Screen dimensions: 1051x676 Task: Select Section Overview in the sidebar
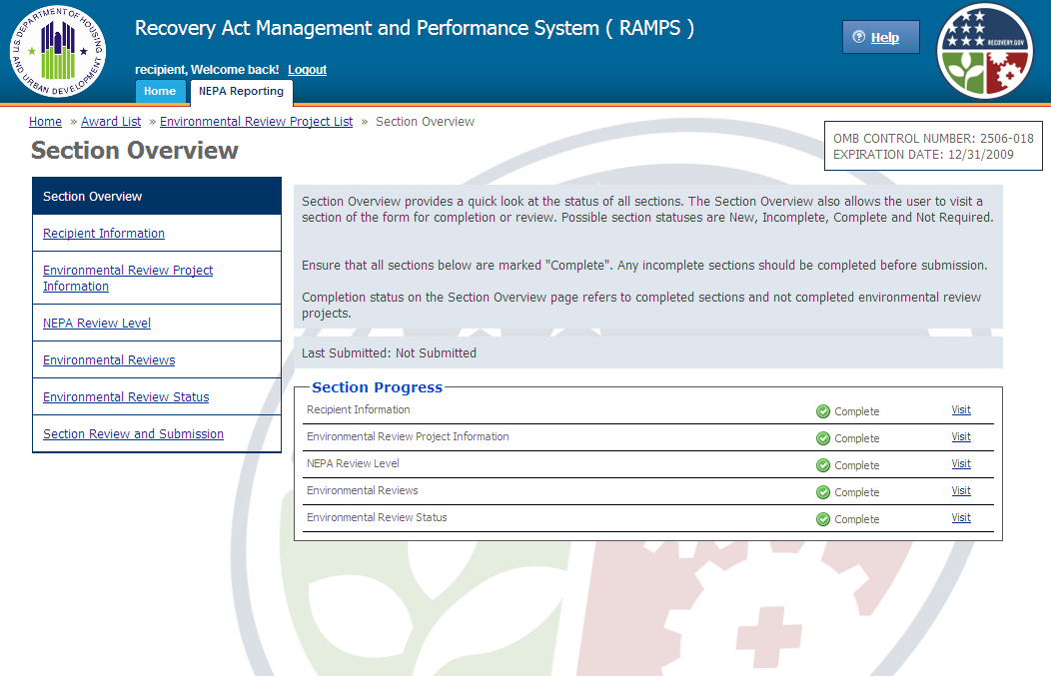click(93, 197)
